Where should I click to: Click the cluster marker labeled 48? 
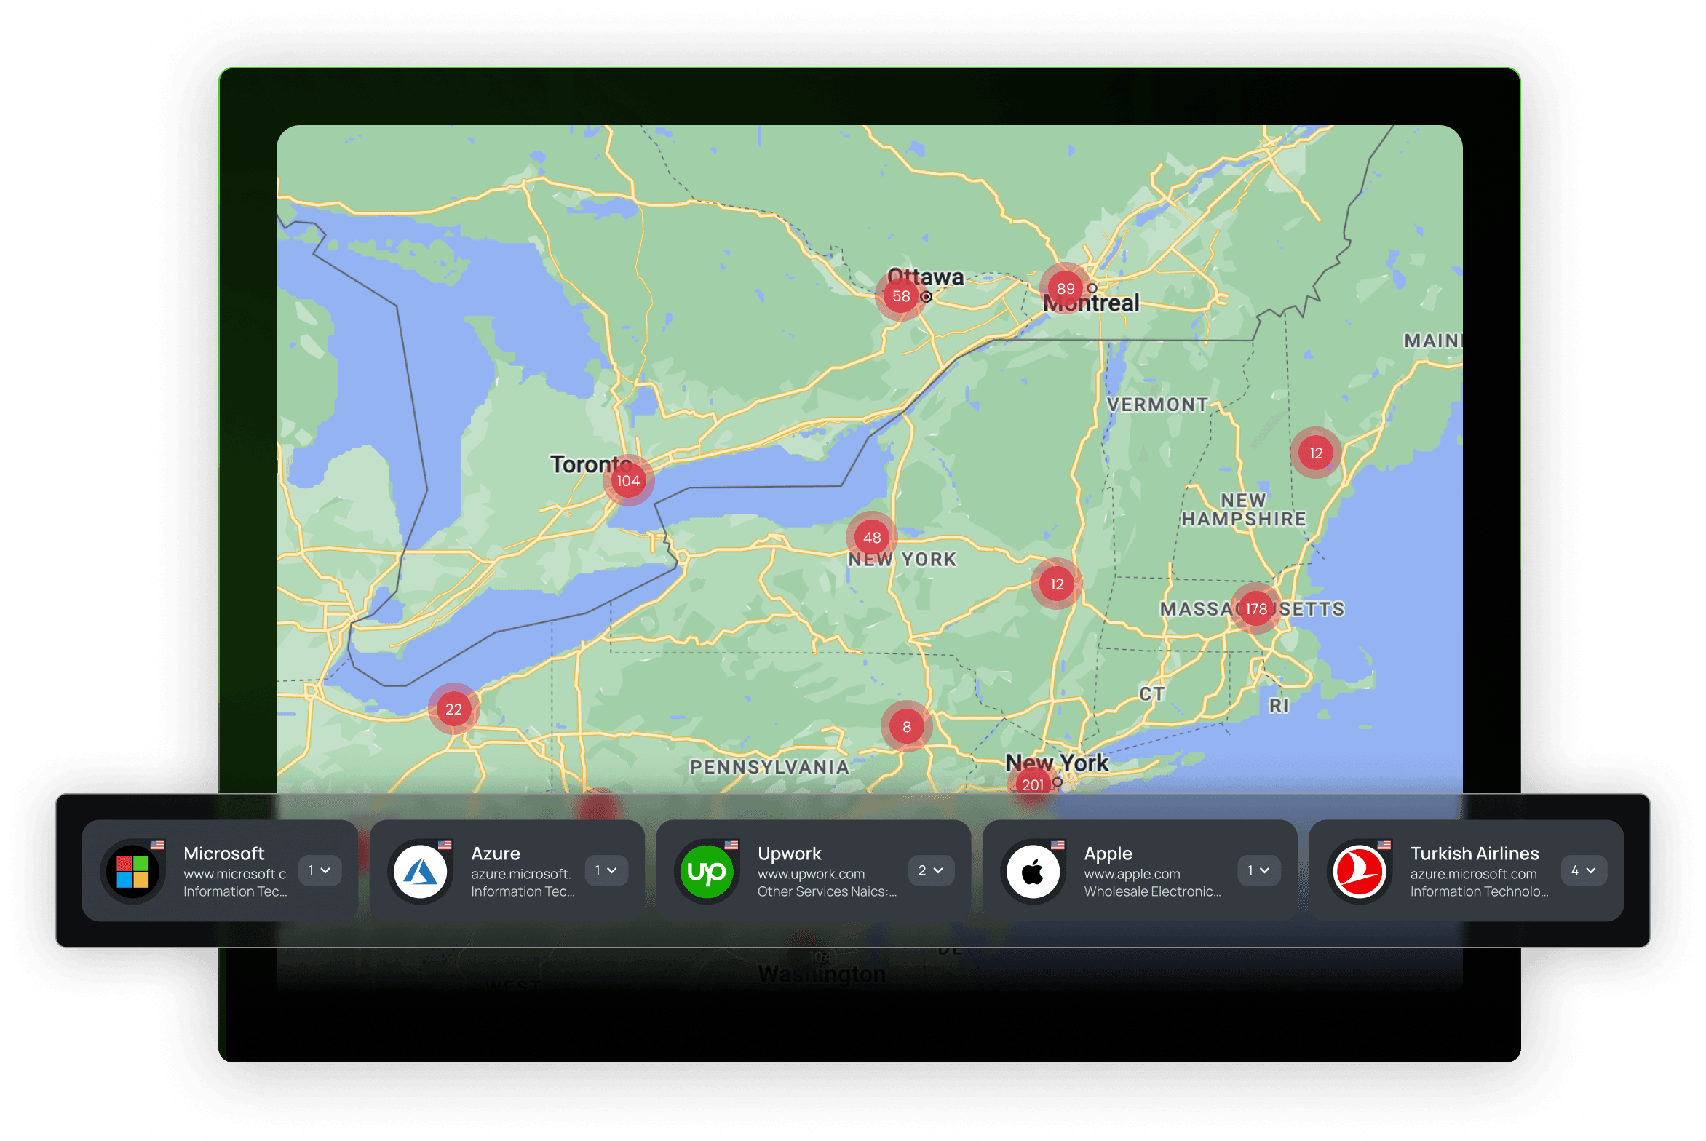click(872, 537)
